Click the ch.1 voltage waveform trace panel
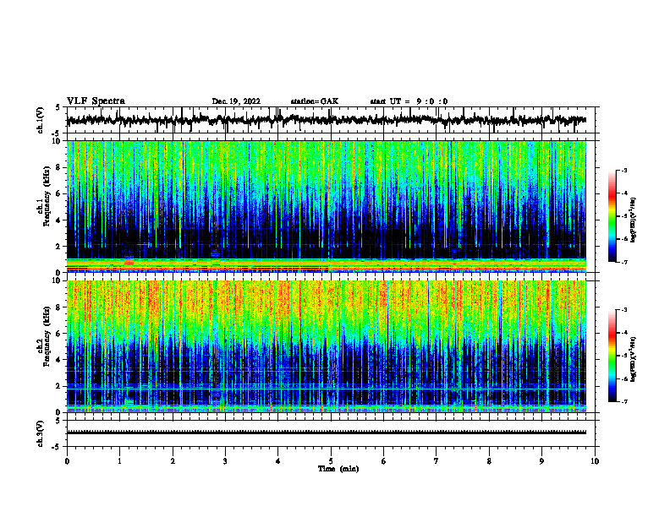Screen dimensions: 670x517 point(331,120)
